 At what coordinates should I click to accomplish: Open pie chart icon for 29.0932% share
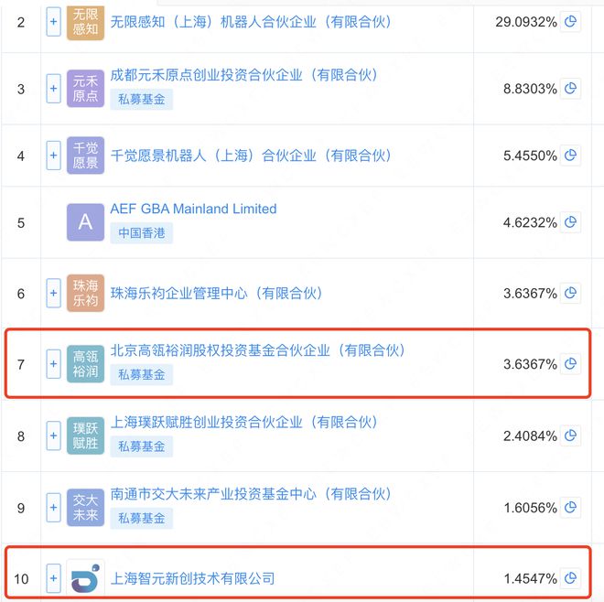click(x=570, y=22)
